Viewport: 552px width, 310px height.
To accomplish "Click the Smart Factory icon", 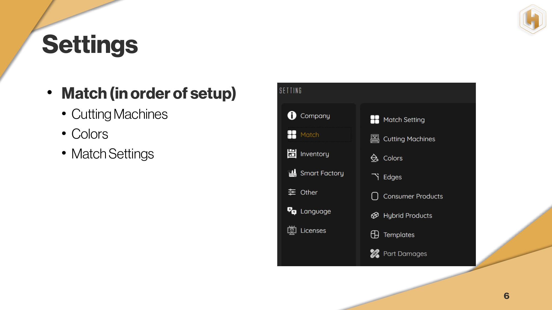I will (x=292, y=173).
